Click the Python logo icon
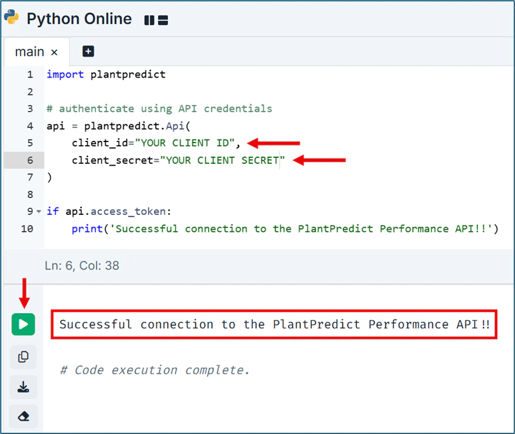 (x=12, y=17)
